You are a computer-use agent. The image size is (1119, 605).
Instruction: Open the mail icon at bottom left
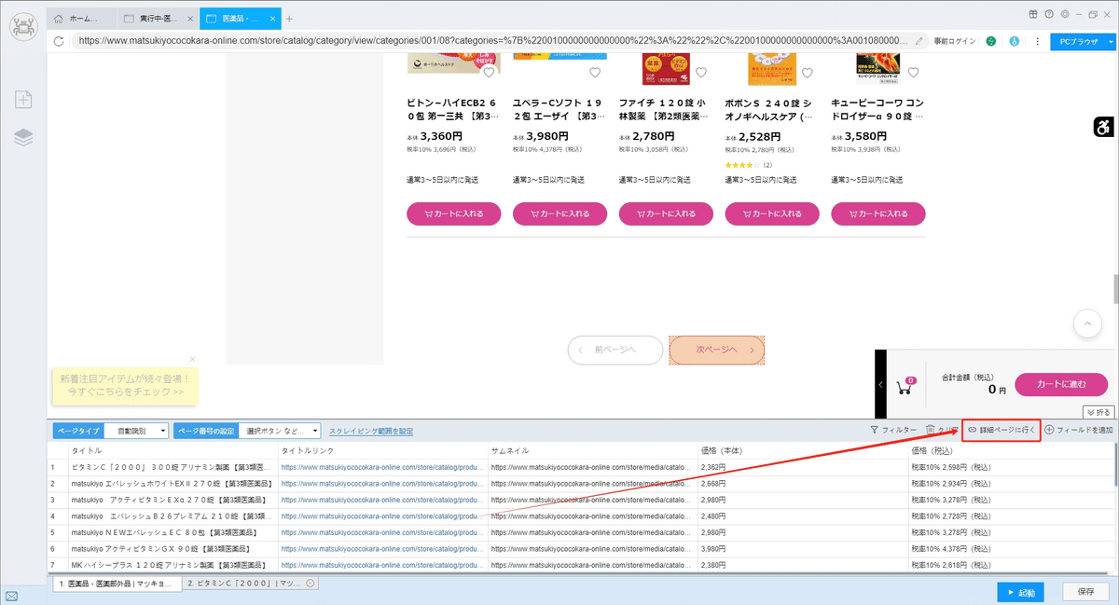pos(11,596)
